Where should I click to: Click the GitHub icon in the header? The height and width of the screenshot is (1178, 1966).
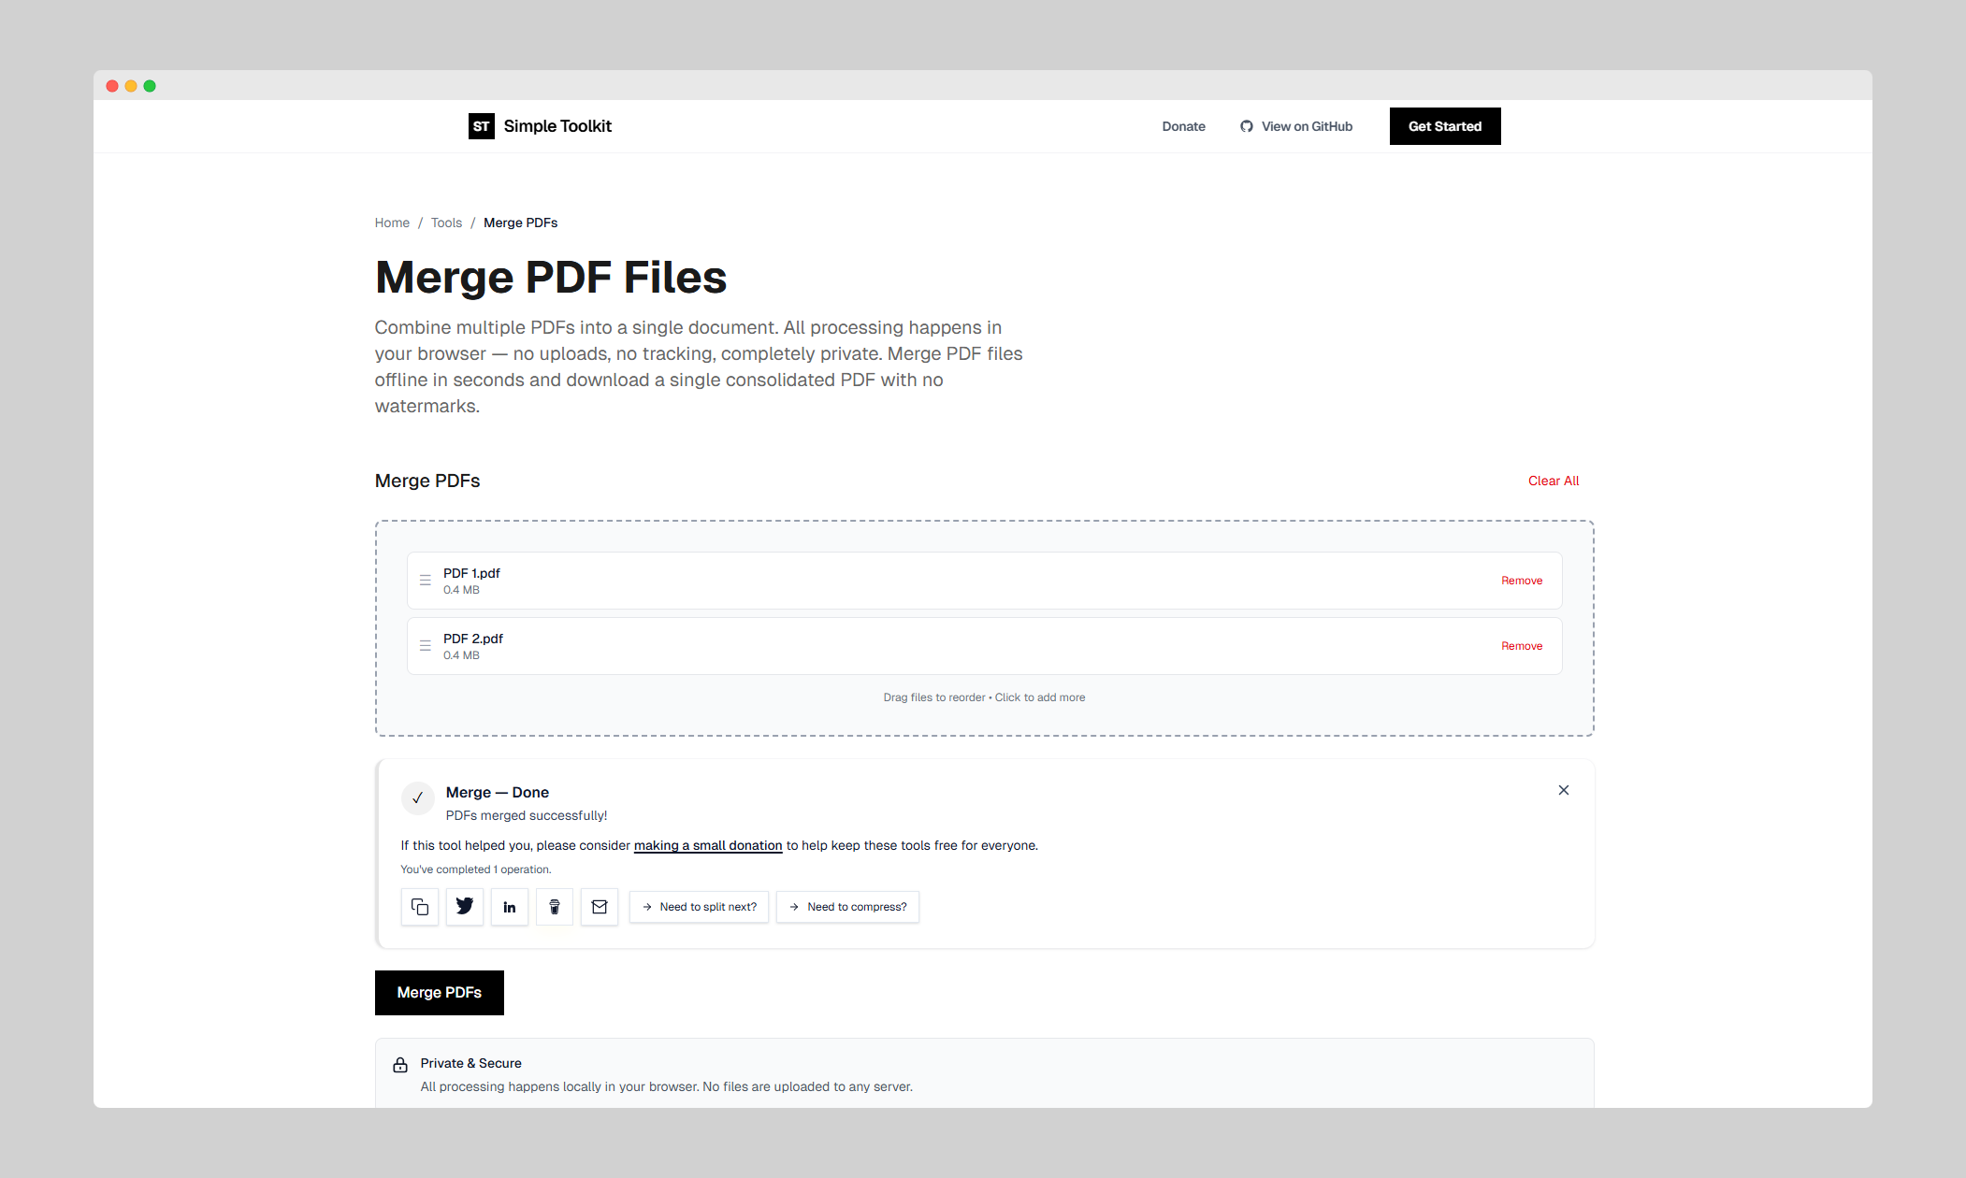1246,125
